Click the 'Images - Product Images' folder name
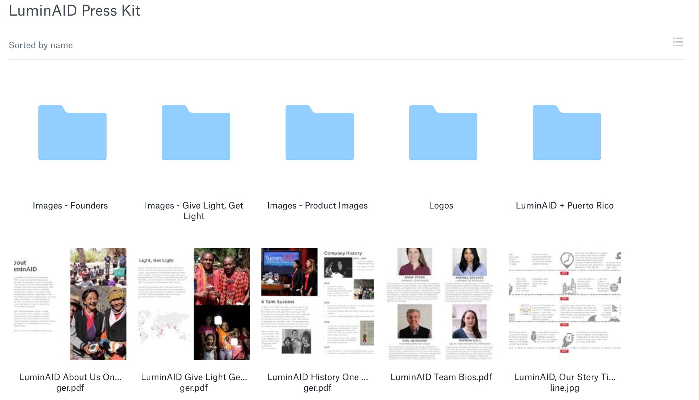The height and width of the screenshot is (400, 699). click(x=318, y=206)
